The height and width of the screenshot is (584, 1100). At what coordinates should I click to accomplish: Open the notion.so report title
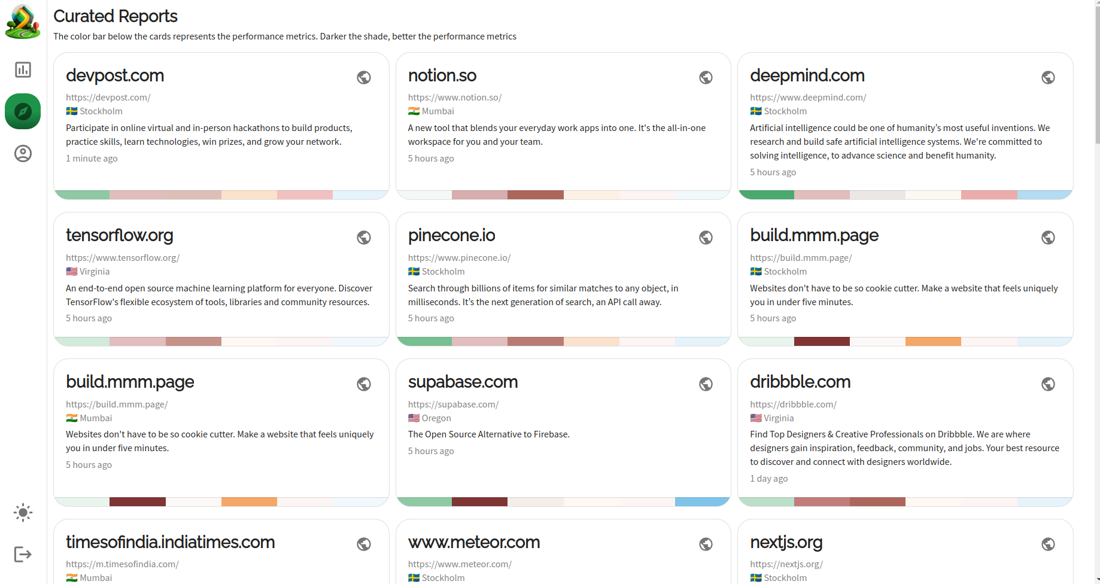[x=442, y=75]
